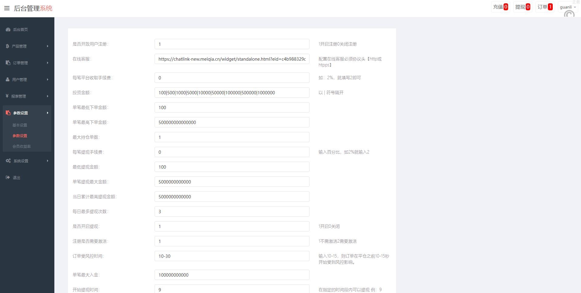This screenshot has width=581, height=293.
Task: Focus the 订单受风控时间 input field
Action: pyautogui.click(x=232, y=256)
